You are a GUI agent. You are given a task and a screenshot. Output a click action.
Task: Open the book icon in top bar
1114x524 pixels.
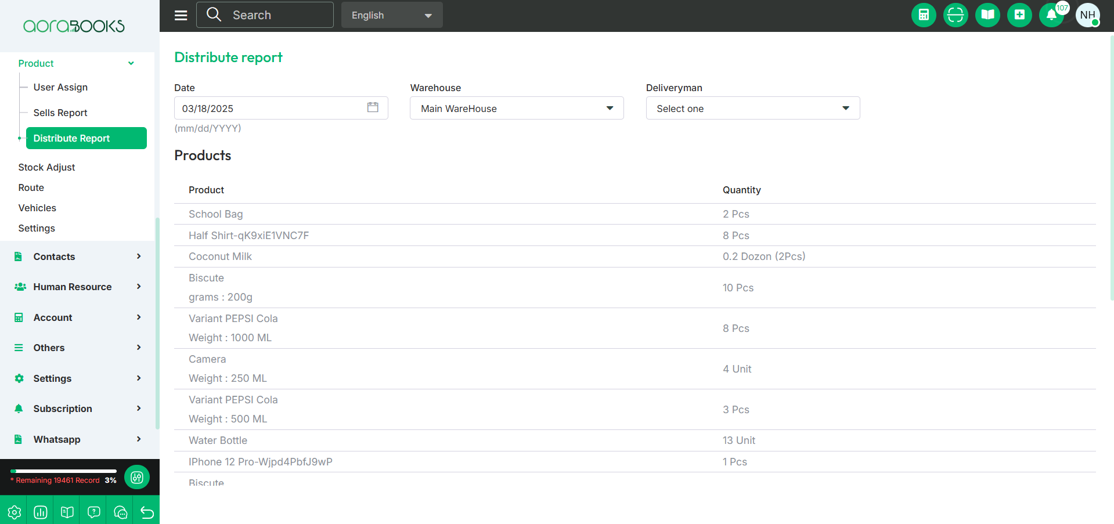987,15
